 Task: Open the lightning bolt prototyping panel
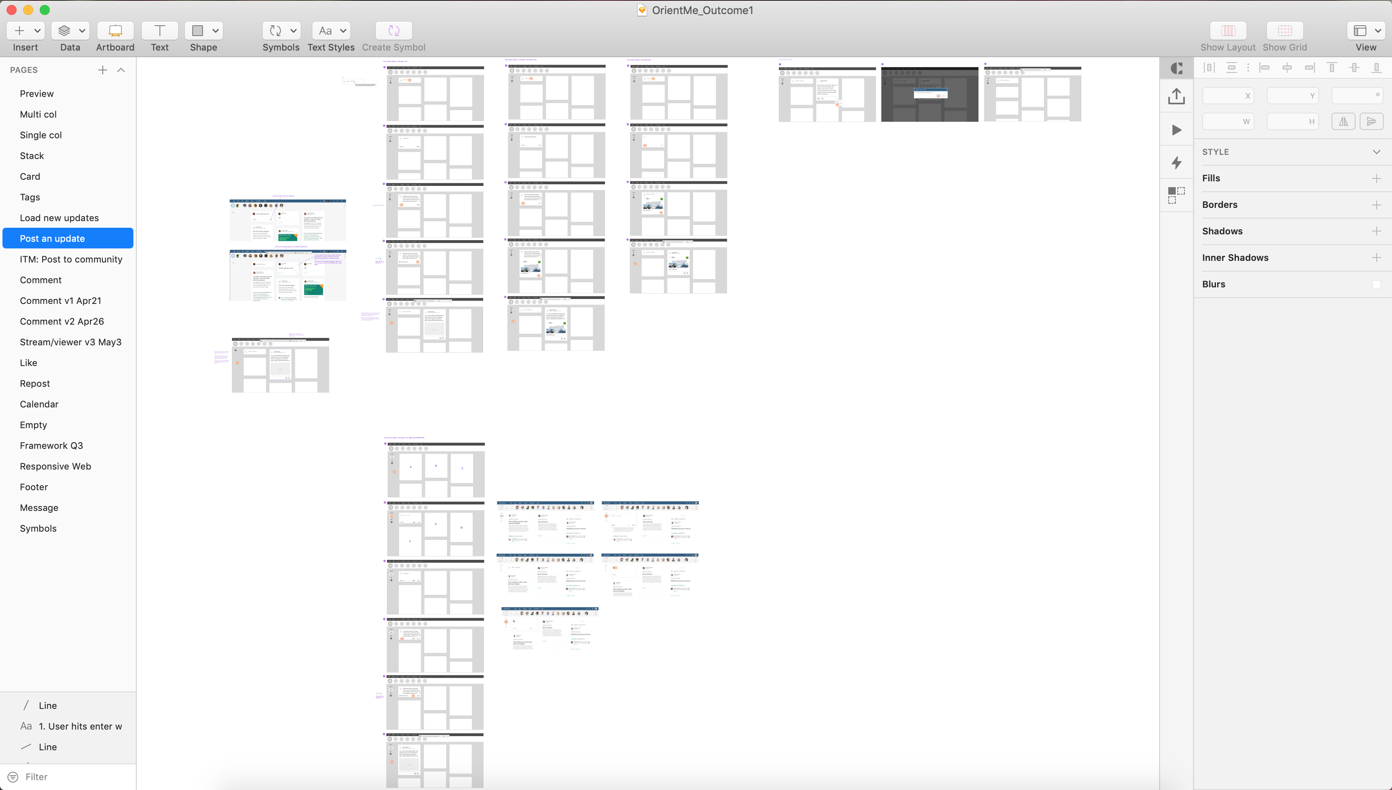pyautogui.click(x=1176, y=163)
